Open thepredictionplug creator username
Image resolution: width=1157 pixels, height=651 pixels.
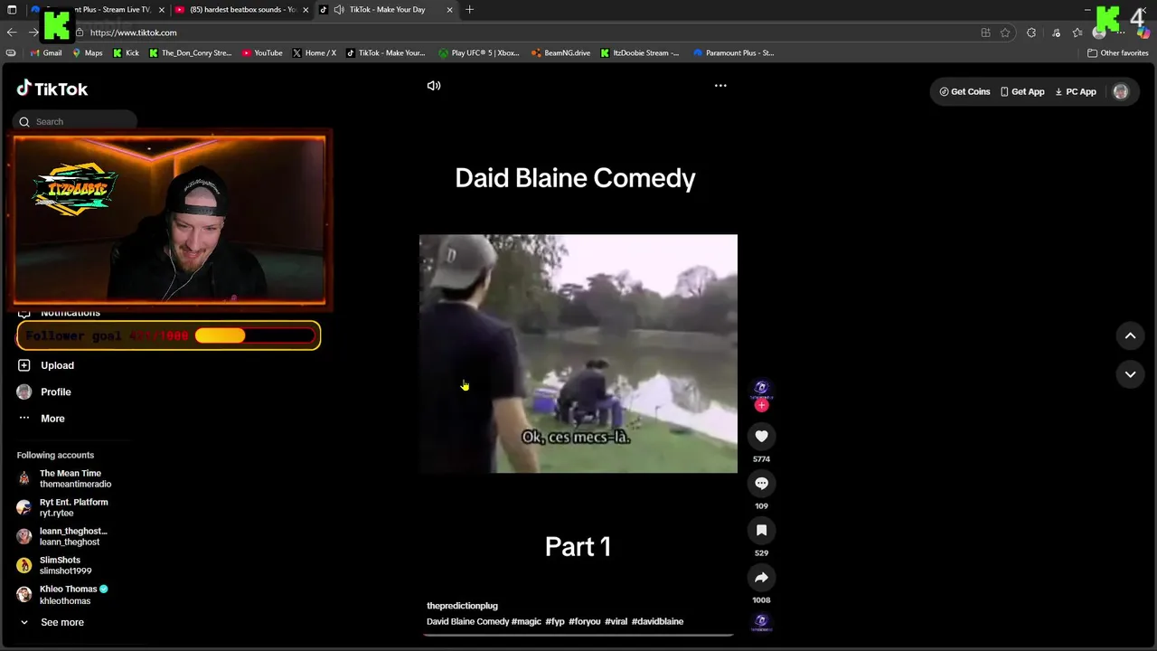[x=462, y=606]
